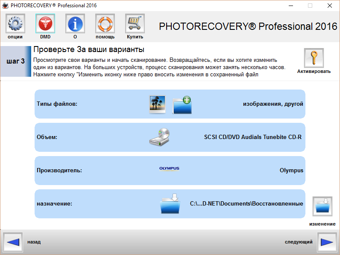Click the изменение label

(322, 224)
